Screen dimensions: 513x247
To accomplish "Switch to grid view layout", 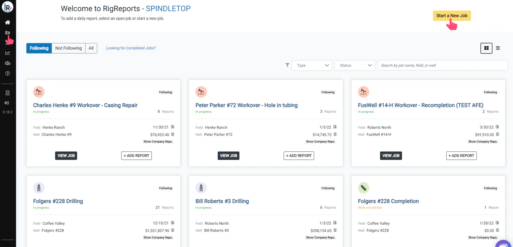I will coord(486,48).
